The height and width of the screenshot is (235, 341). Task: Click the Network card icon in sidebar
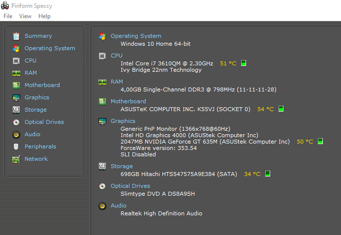[16, 159]
